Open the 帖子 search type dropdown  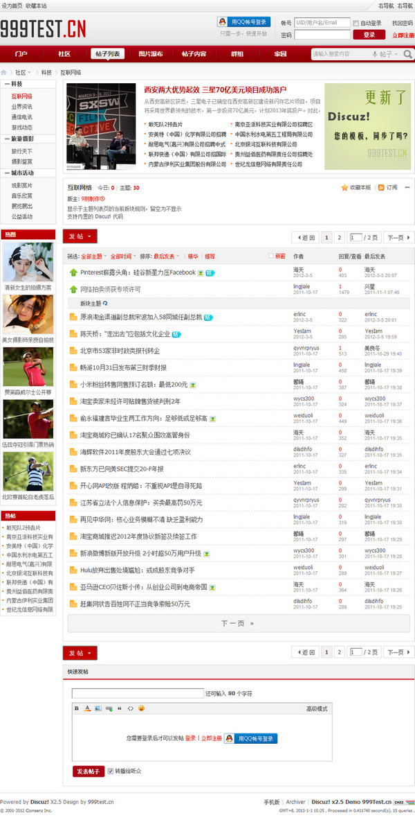tap(389, 54)
